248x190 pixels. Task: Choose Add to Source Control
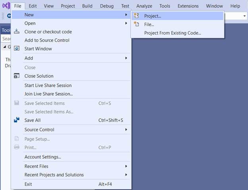tap(71, 40)
